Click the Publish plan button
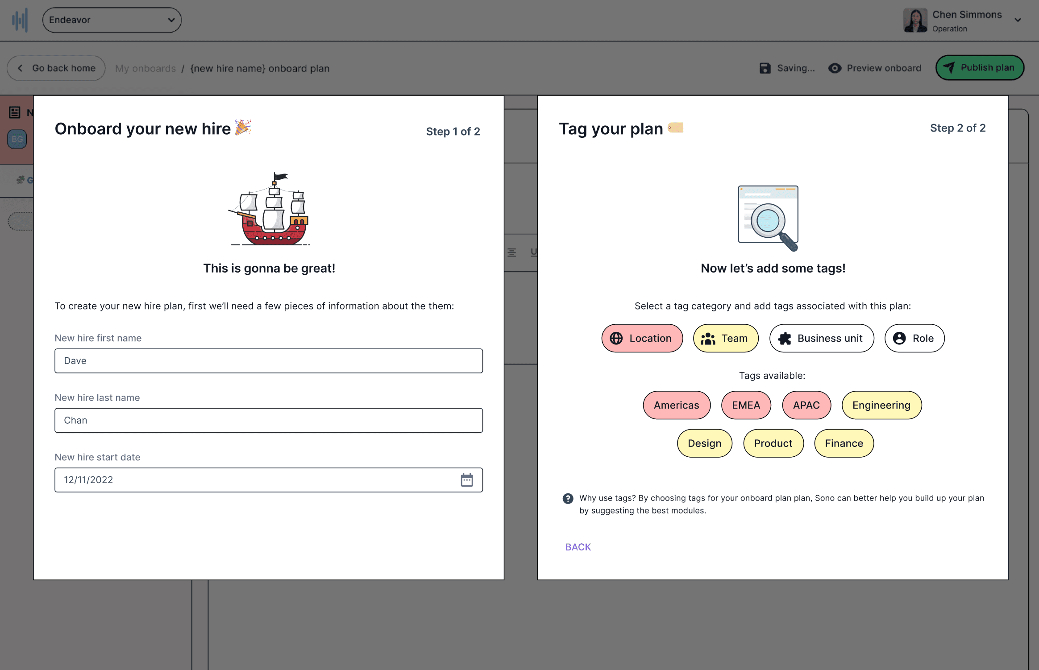 click(x=979, y=68)
